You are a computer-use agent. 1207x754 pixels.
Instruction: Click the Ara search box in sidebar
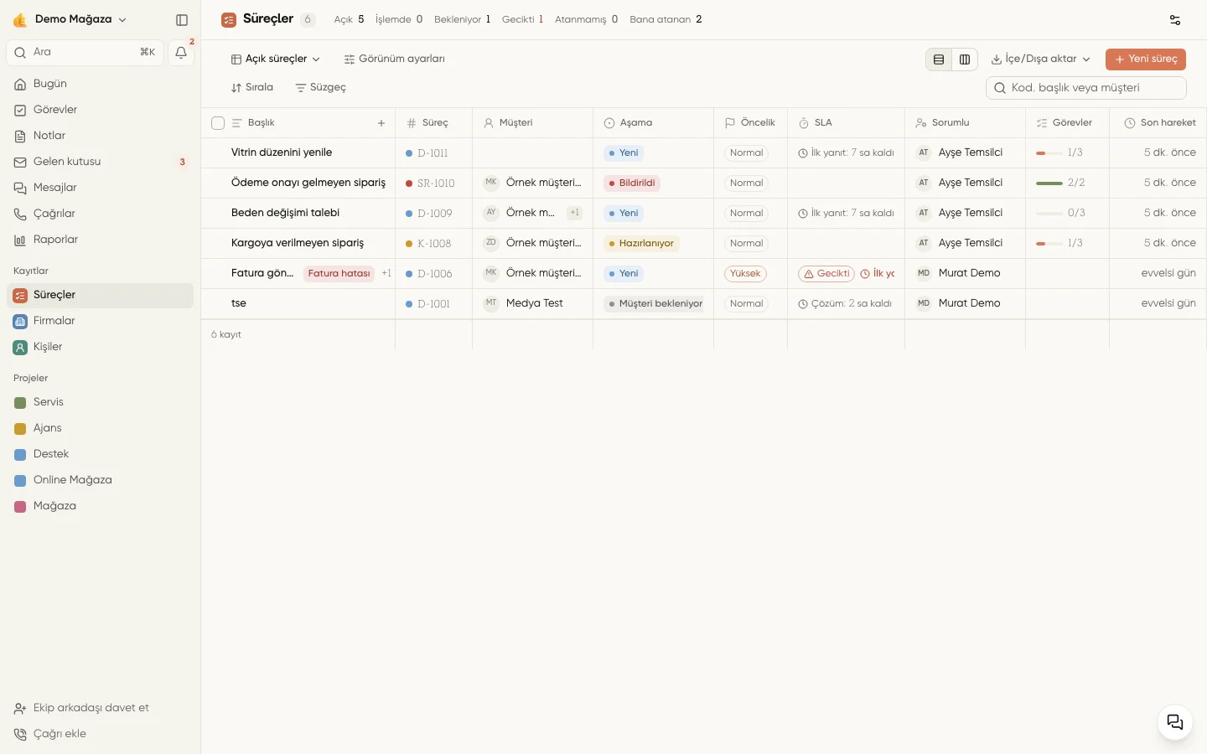pos(85,53)
